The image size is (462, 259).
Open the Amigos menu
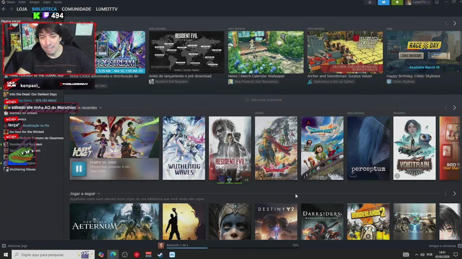click(34, 2)
